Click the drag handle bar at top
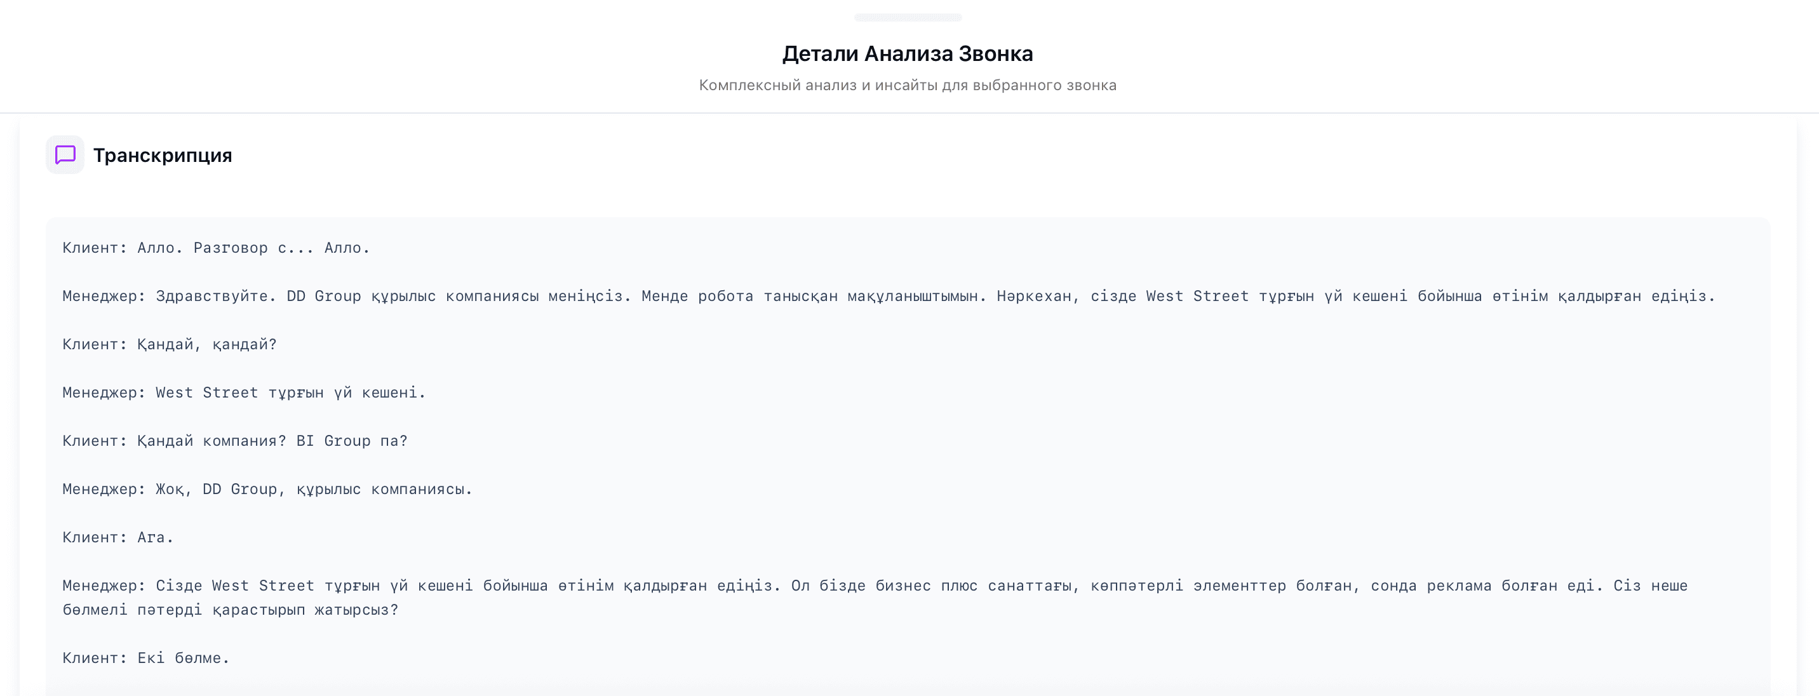The height and width of the screenshot is (696, 1819). tap(908, 17)
